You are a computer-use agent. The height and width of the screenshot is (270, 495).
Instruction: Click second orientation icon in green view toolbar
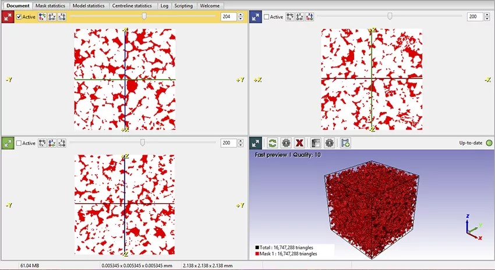click(52, 143)
